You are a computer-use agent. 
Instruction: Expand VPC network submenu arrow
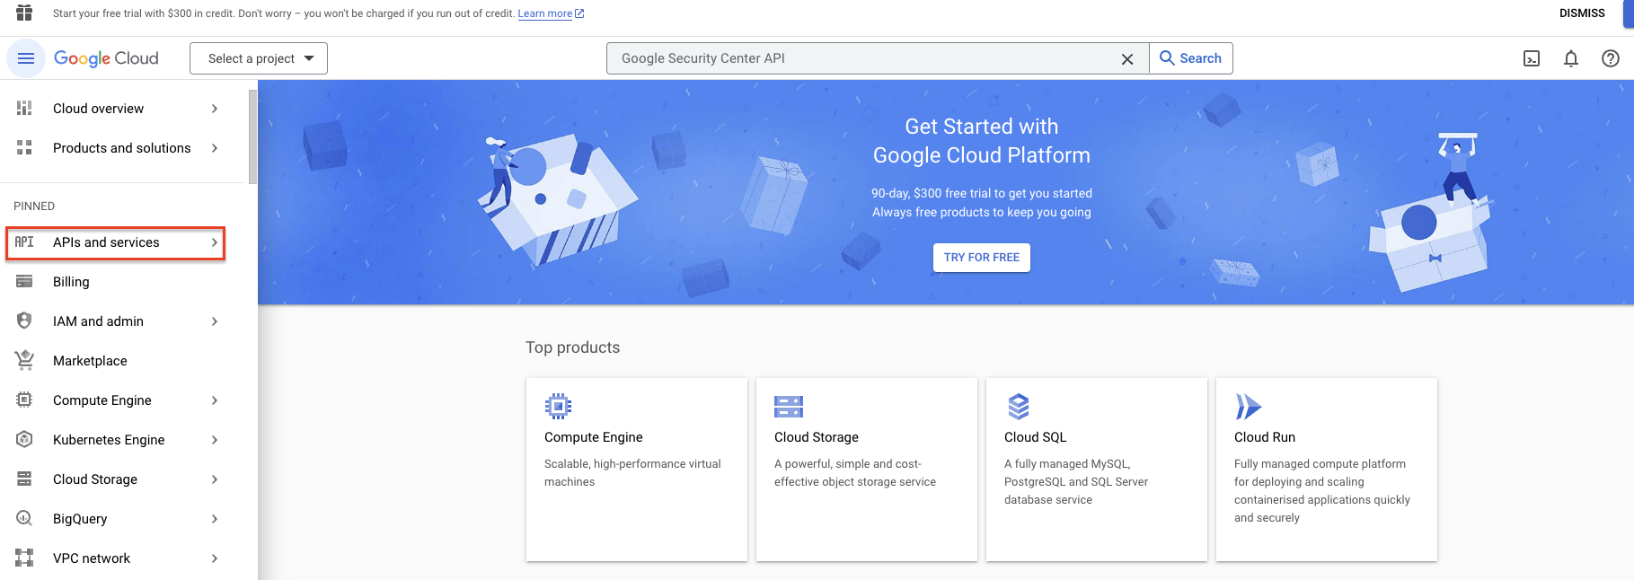tap(215, 558)
